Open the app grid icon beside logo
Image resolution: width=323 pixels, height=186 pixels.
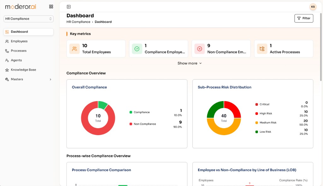point(51,7)
